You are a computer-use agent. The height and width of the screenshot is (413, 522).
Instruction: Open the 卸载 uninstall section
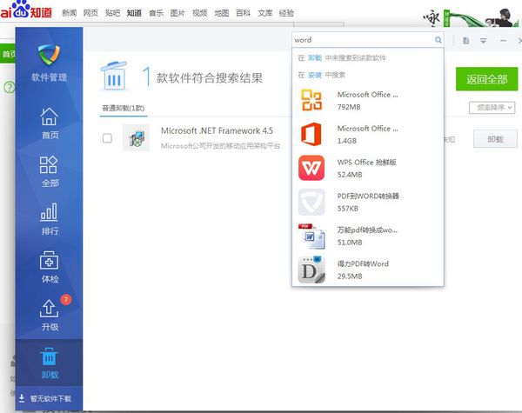pyautogui.click(x=50, y=363)
